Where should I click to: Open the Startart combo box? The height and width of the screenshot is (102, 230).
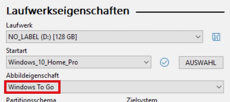[79, 62]
